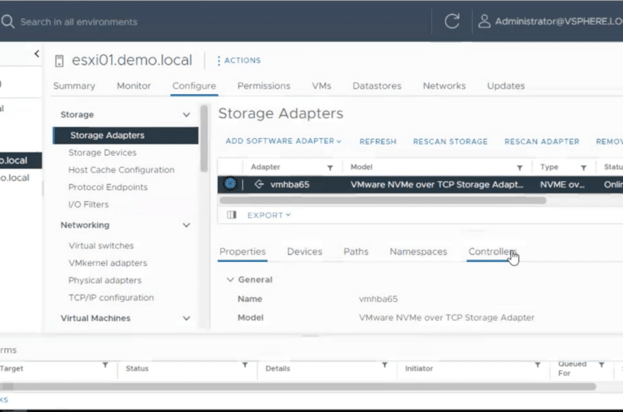This screenshot has width=623, height=412.
Task: Switch to the Paths sub-tab
Action: point(355,252)
